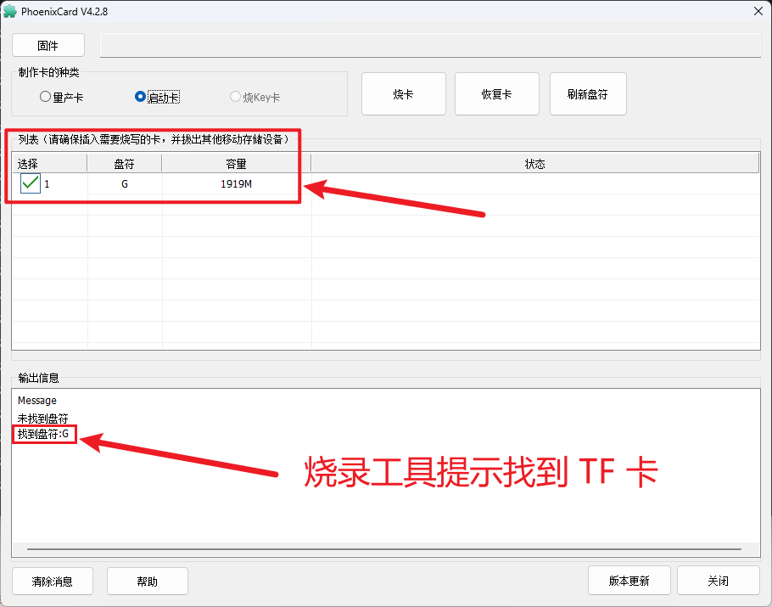Click the 版本更新 version update button
Image resolution: width=772 pixels, height=607 pixels.
click(x=629, y=582)
